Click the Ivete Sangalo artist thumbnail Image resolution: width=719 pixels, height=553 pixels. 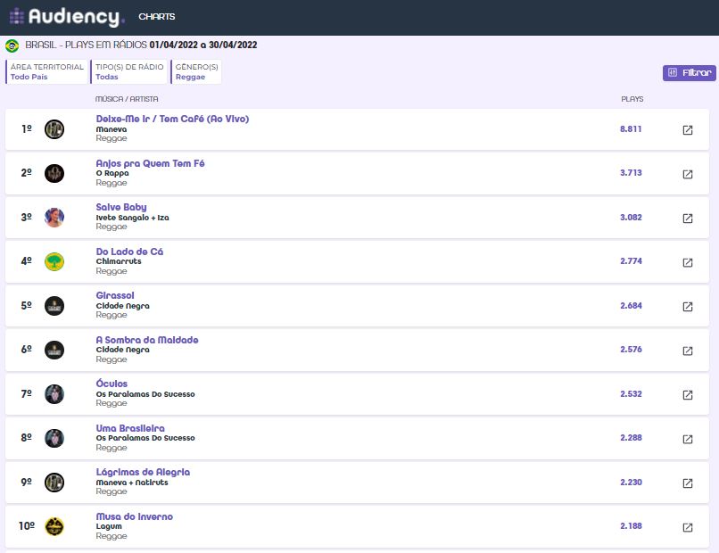54,218
